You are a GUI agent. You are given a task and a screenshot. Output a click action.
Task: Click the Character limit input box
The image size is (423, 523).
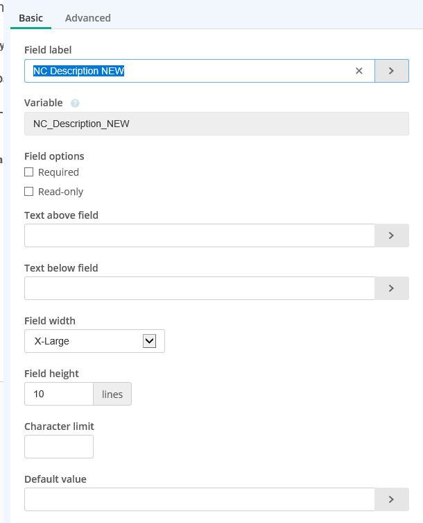[x=59, y=447]
